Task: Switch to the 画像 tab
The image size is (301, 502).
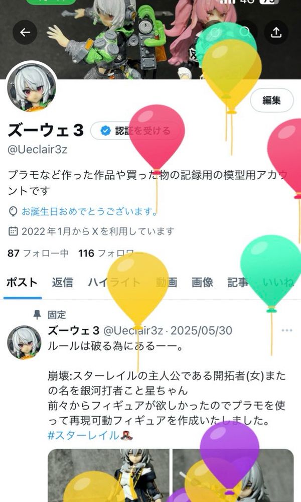Action: (202, 282)
